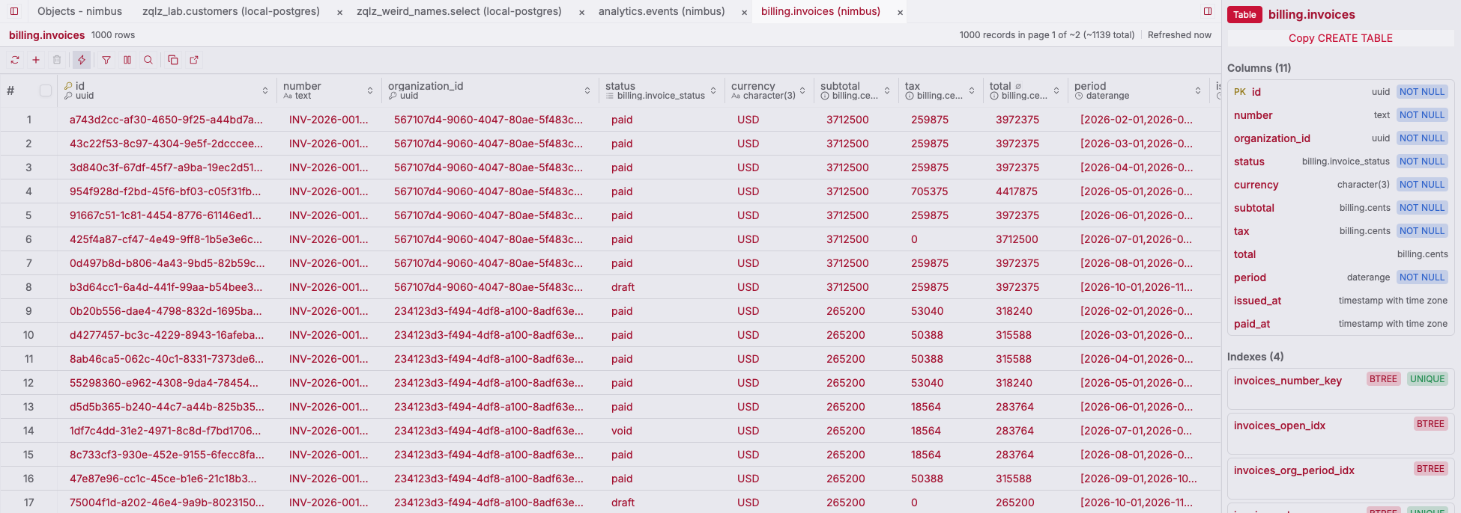Click Copy CREATE TABLE link

[1340, 38]
